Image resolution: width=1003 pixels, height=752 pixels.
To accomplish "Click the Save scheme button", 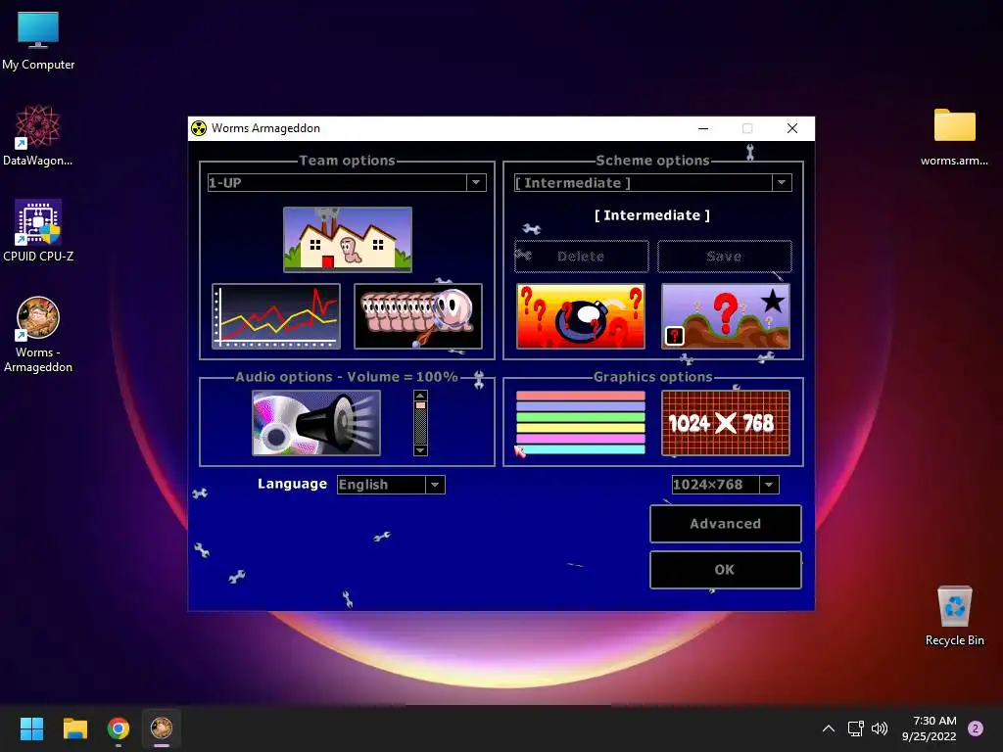I will click(x=724, y=257).
